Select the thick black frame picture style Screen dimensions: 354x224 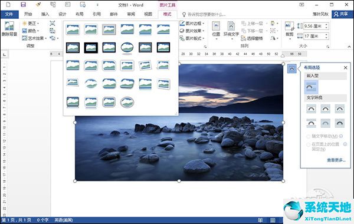pyautogui.click(x=91, y=47)
